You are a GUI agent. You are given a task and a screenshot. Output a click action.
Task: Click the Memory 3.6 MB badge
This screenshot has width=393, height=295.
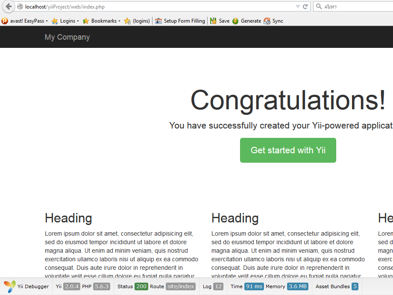(x=298, y=286)
